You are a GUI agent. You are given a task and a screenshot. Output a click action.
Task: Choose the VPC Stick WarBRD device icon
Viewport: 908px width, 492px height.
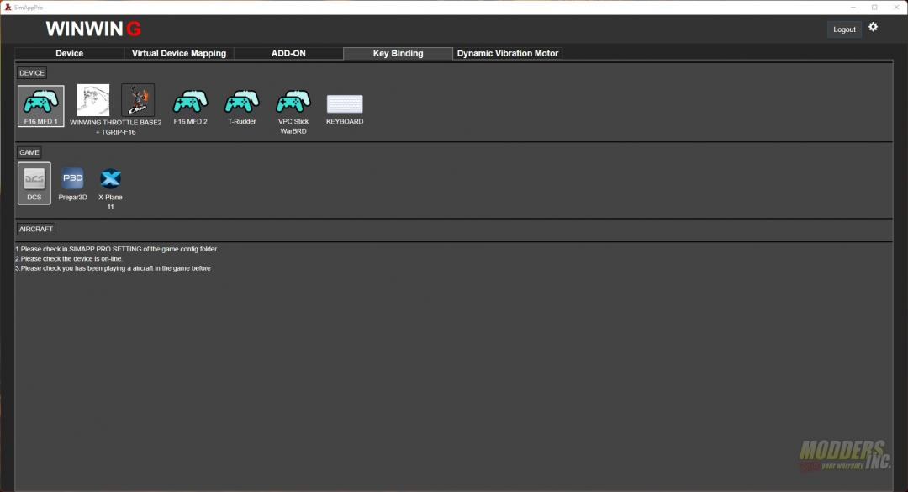[293, 102]
